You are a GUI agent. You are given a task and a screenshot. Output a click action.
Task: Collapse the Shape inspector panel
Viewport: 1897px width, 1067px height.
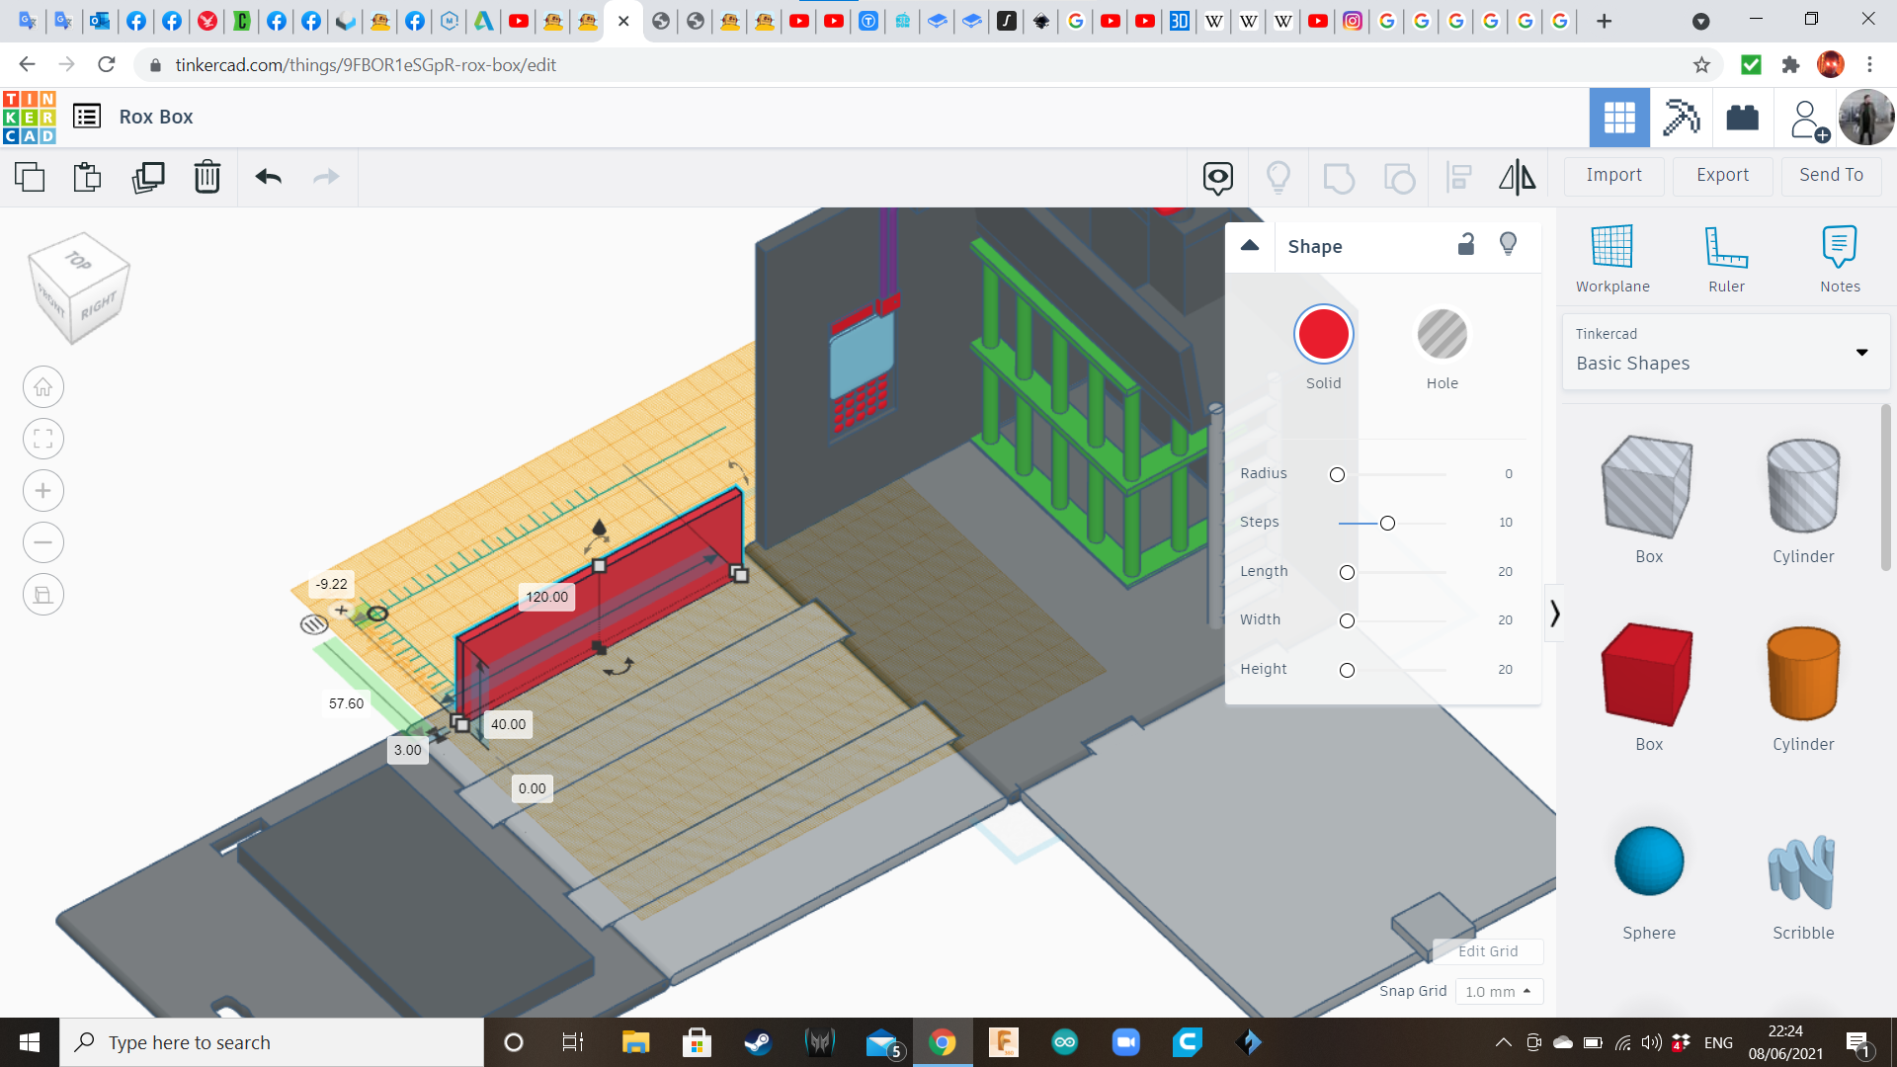tap(1250, 246)
